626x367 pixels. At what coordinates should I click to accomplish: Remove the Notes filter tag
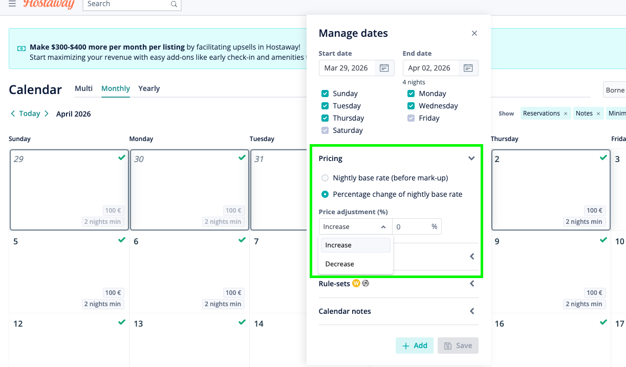tap(598, 113)
